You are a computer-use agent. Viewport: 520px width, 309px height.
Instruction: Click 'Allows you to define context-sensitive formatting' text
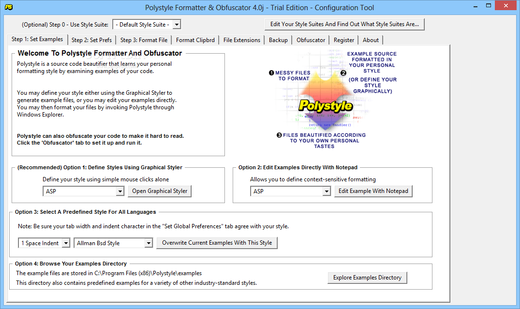tap(313, 179)
